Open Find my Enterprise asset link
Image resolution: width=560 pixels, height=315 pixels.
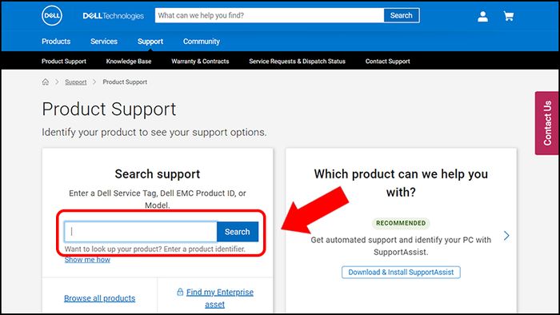click(219, 298)
